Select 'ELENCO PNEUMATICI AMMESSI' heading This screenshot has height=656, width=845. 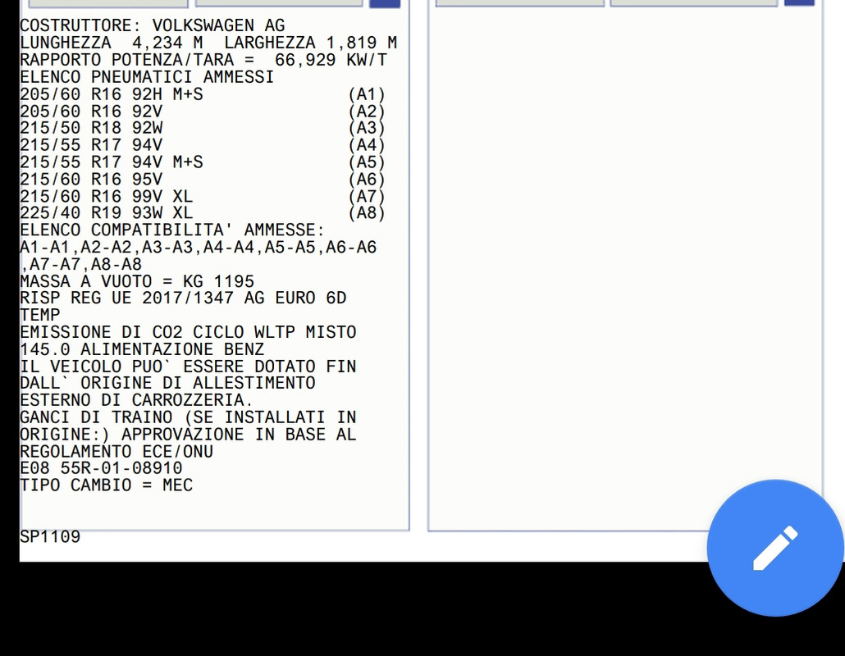coord(147,77)
